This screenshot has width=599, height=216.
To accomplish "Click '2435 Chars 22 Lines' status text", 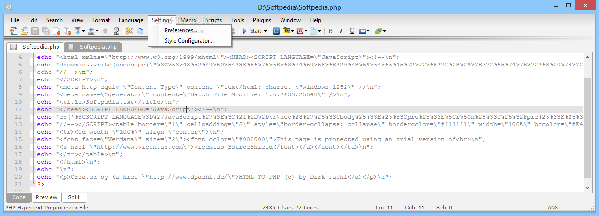I will pyautogui.click(x=290, y=207).
